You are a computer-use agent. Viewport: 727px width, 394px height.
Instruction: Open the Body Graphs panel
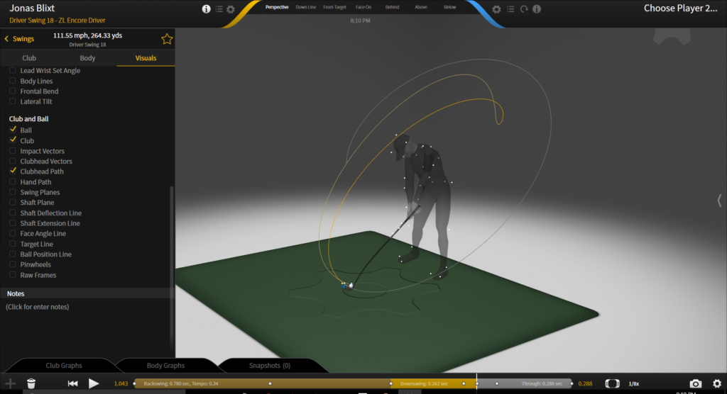point(165,365)
